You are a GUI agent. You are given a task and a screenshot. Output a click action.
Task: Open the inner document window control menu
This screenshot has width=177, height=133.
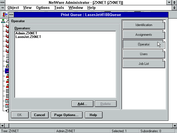pos(2,8)
